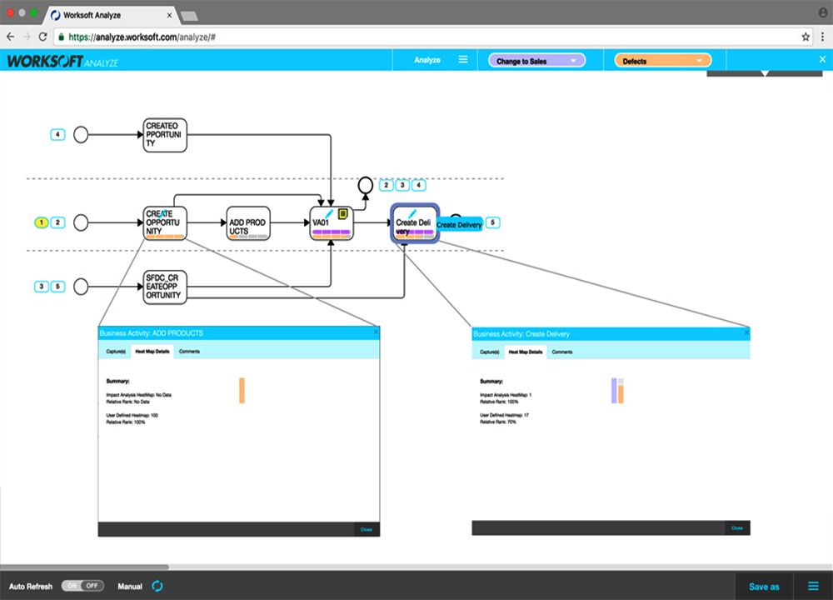This screenshot has height=600, width=833.
Task: Reload the page with the browser refresh icon
Action: 43,37
